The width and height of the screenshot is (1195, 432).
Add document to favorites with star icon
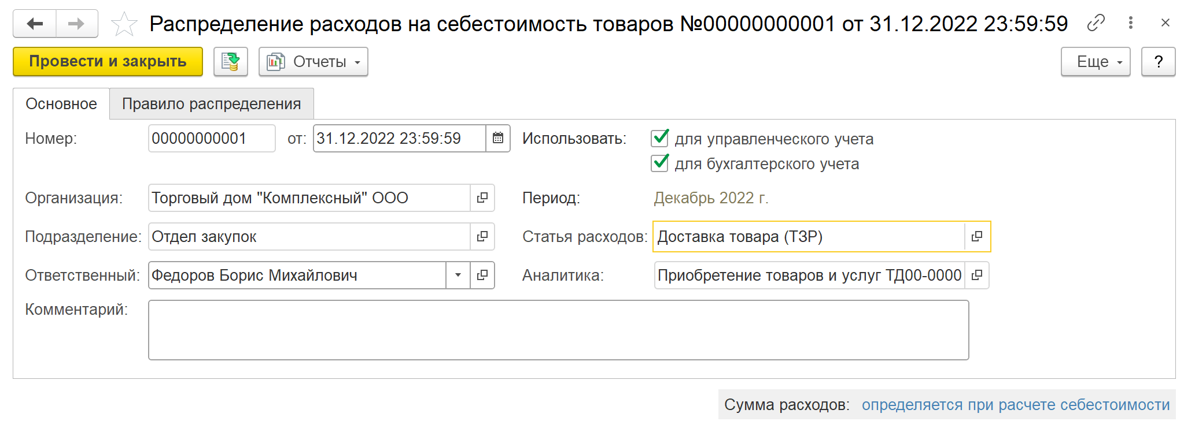click(124, 24)
